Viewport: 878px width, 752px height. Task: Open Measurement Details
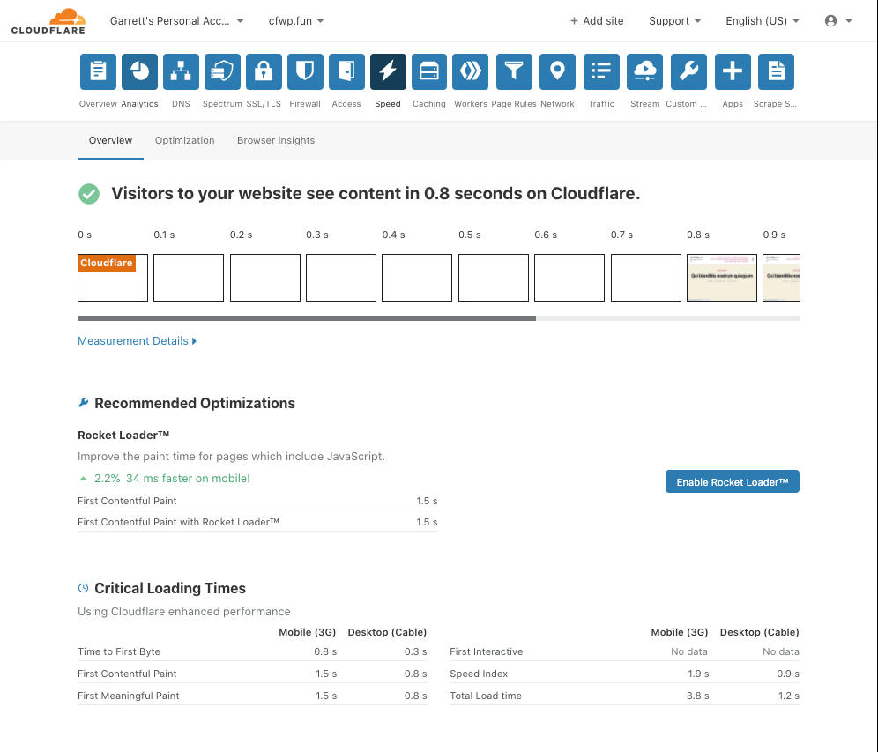click(x=137, y=340)
